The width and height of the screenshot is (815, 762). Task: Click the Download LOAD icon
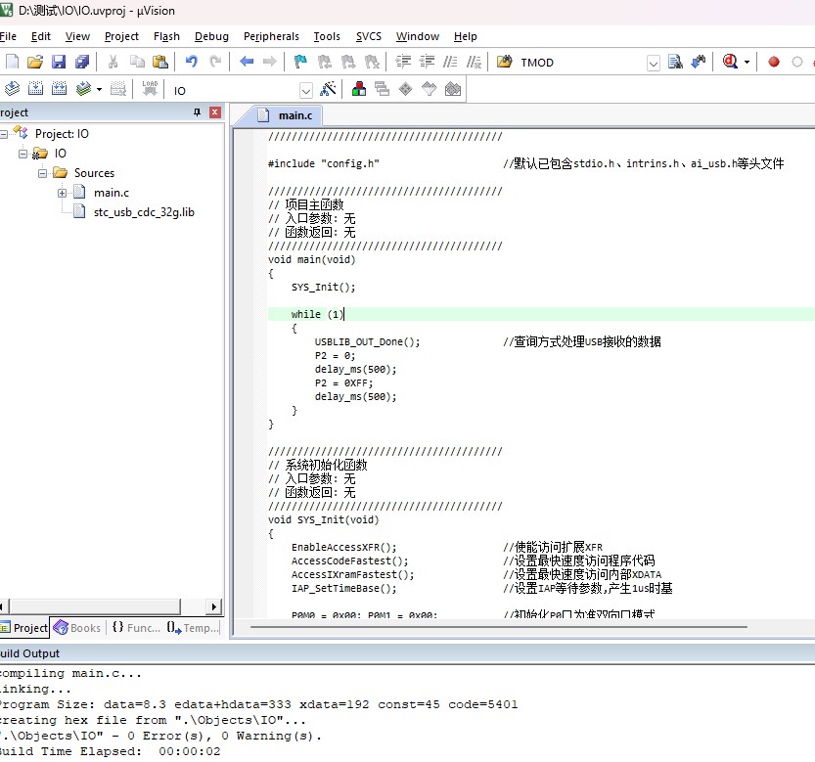[x=150, y=89]
